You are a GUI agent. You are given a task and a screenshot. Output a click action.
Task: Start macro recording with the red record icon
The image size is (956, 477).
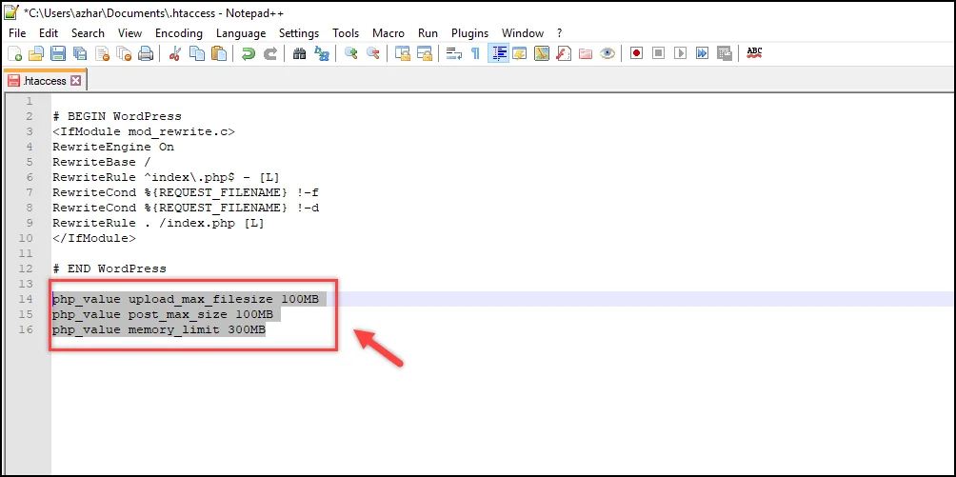636,54
